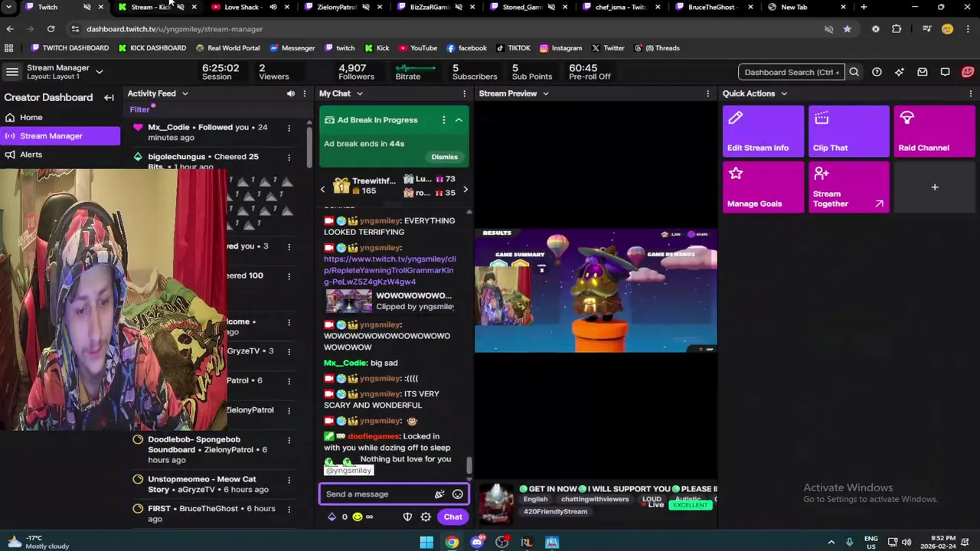This screenshot has width=980, height=551.
Task: Click the Dashboard Search field
Action: click(x=792, y=72)
